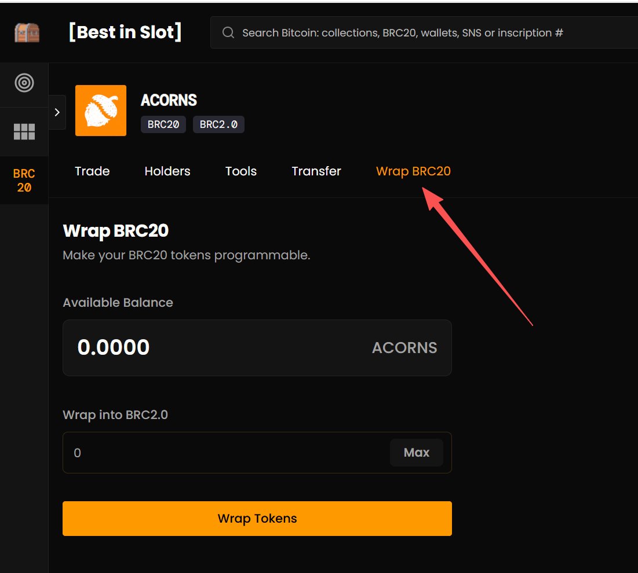Image resolution: width=638 pixels, height=573 pixels.
Task: Click the Wrap Tokens button
Action: 257,519
